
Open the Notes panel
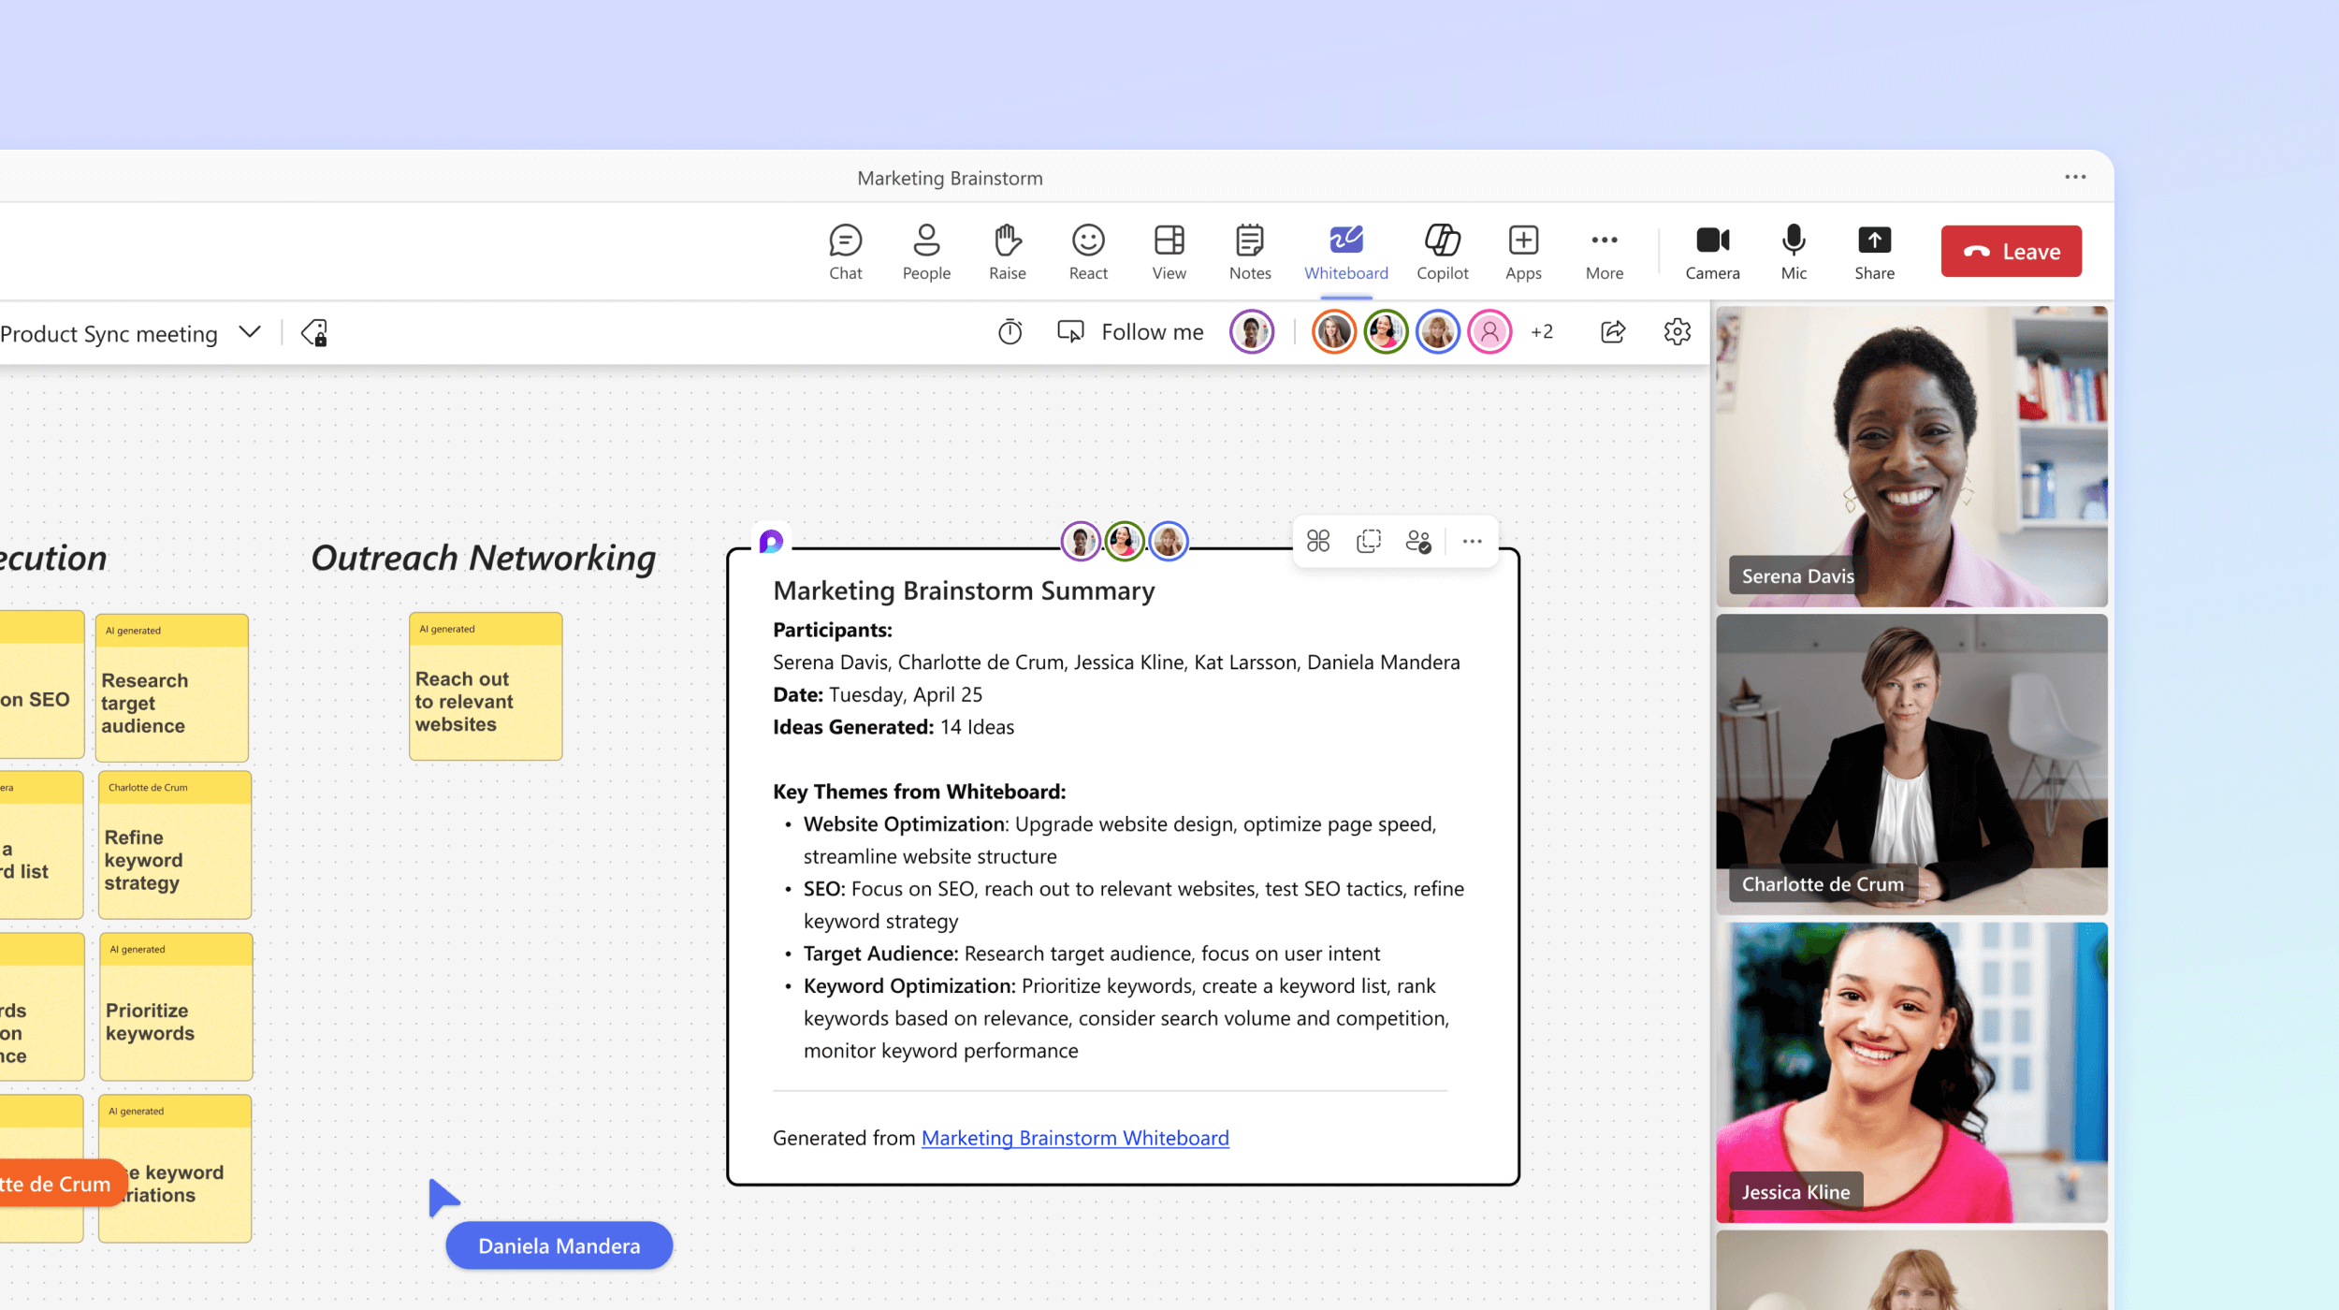[1250, 251]
